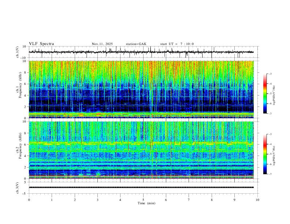Click the ch.1 voltage waveform trace
This screenshot has height=224, width=290.
pyautogui.click(x=141, y=52)
